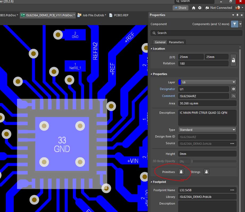Pin the Properties panel
Screen dimensions: 245x212
pyautogui.click(x=237, y=15)
